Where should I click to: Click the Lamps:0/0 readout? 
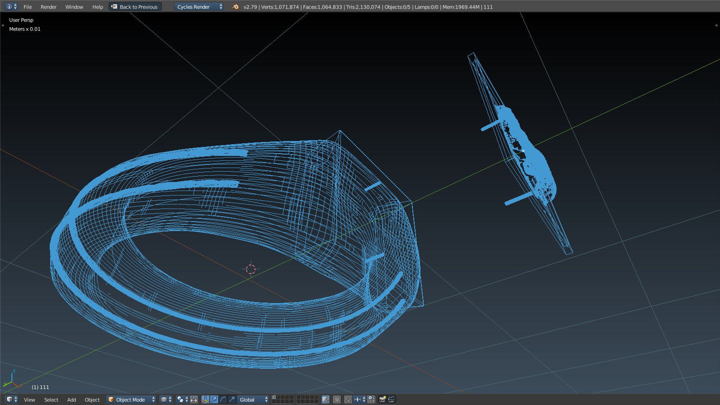coord(426,7)
